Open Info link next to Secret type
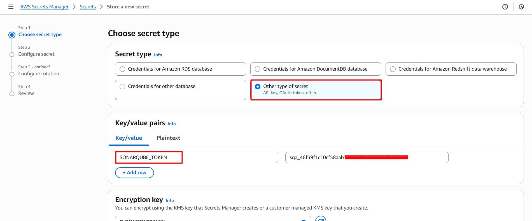Screen dimensions: 532x221 click(x=158, y=55)
